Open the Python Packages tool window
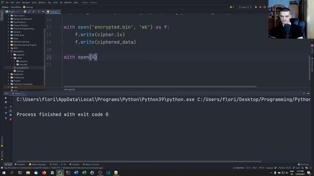Viewport: 314px width, 176px height. click(x=37, y=164)
